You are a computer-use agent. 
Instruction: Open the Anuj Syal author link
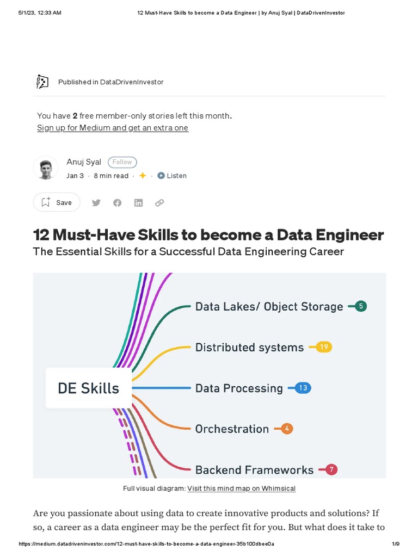pos(84,162)
